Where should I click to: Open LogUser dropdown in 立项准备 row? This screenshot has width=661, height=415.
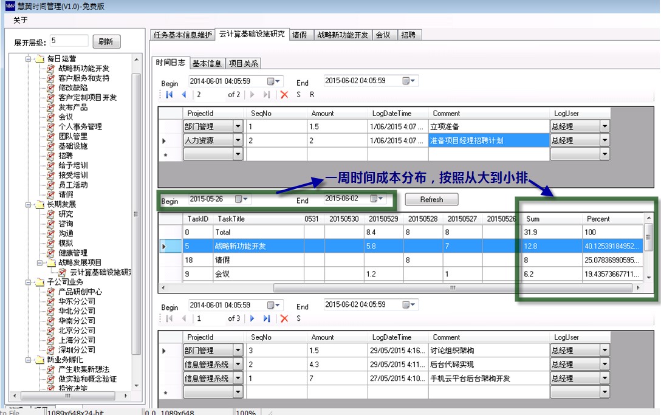(x=604, y=126)
